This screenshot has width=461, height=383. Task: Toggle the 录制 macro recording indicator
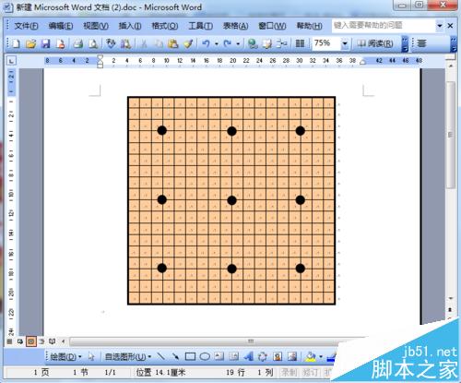[x=289, y=373]
